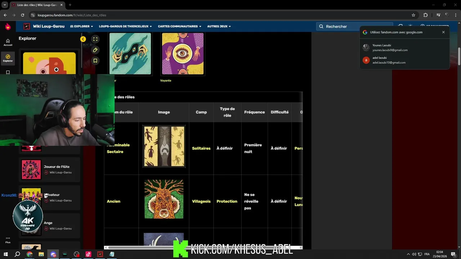This screenshot has height=259, width=461.
Task: Go to Accueil in the left sidebar
Action: tap(8, 42)
